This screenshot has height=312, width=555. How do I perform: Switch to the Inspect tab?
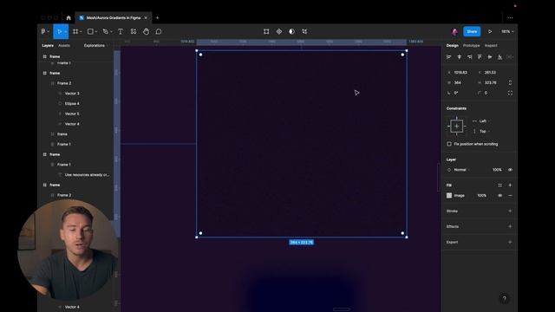point(491,46)
